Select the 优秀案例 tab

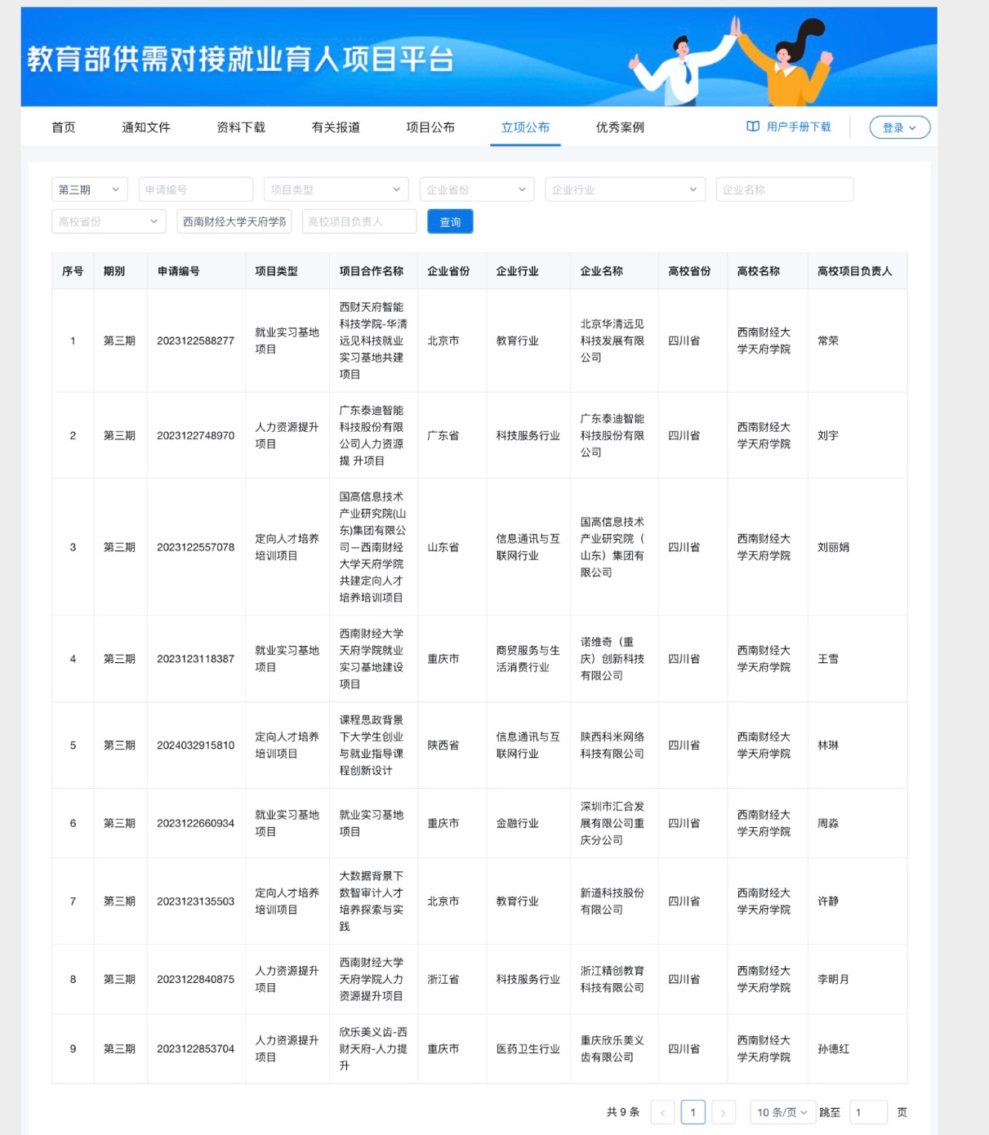(x=620, y=127)
